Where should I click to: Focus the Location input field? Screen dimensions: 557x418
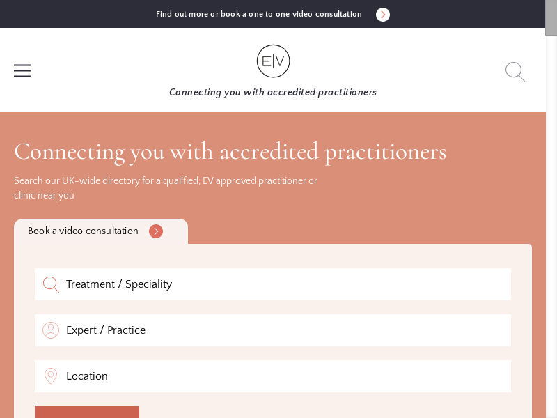[x=278, y=376]
